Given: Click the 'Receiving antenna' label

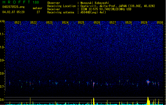Looking at the screenshot, I should pyautogui.click(x=61, y=12).
